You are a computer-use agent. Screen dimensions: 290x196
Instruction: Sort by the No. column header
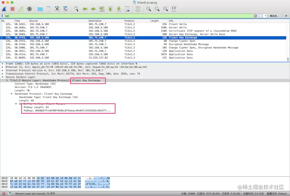point(7,21)
